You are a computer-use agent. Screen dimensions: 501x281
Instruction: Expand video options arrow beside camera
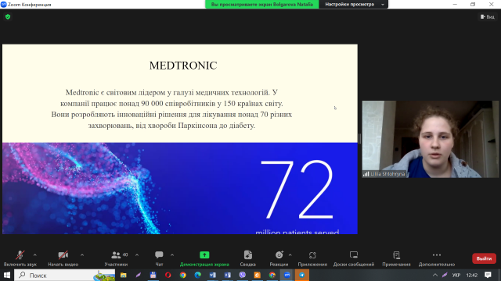tap(82, 255)
